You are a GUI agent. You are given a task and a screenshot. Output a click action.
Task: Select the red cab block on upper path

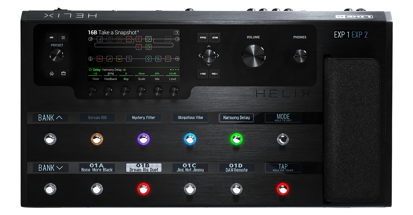139,39
